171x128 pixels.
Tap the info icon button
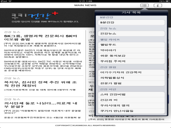coord(158,5)
